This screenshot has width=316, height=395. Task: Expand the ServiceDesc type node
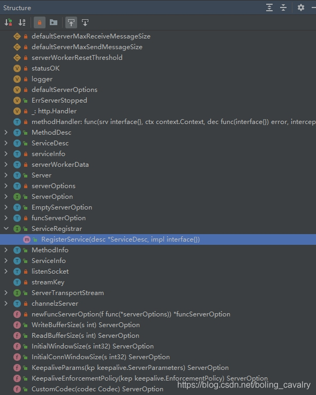point(6,143)
